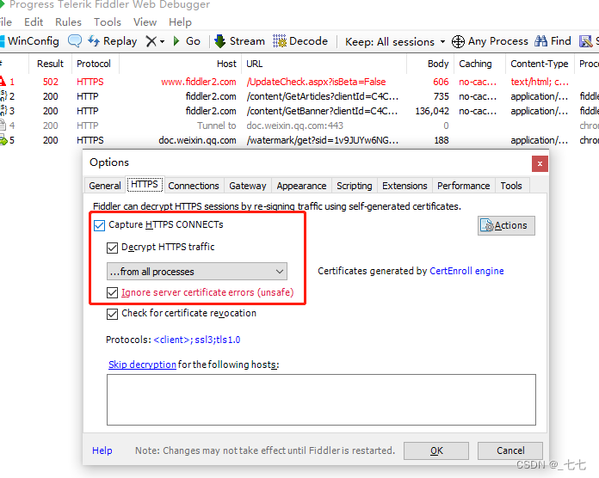Click the Skip decryption link

[142, 365]
